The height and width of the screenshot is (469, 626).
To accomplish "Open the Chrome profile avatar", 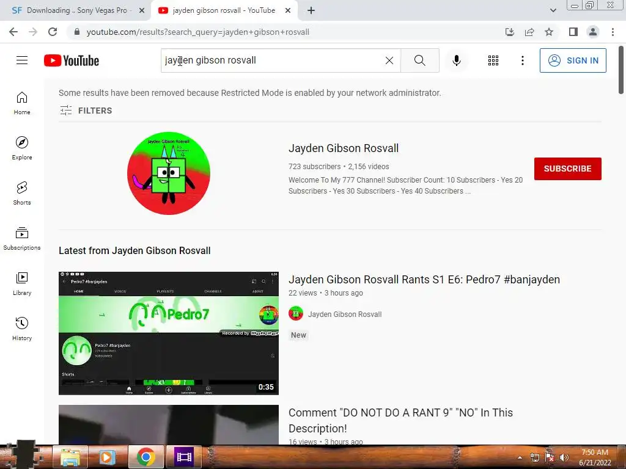I will coord(593,32).
